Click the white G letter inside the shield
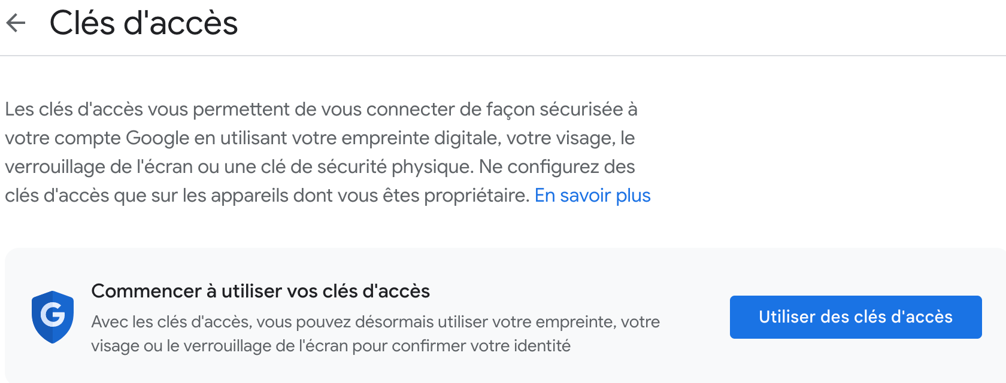This screenshot has height=383, width=1006. pos(53,315)
